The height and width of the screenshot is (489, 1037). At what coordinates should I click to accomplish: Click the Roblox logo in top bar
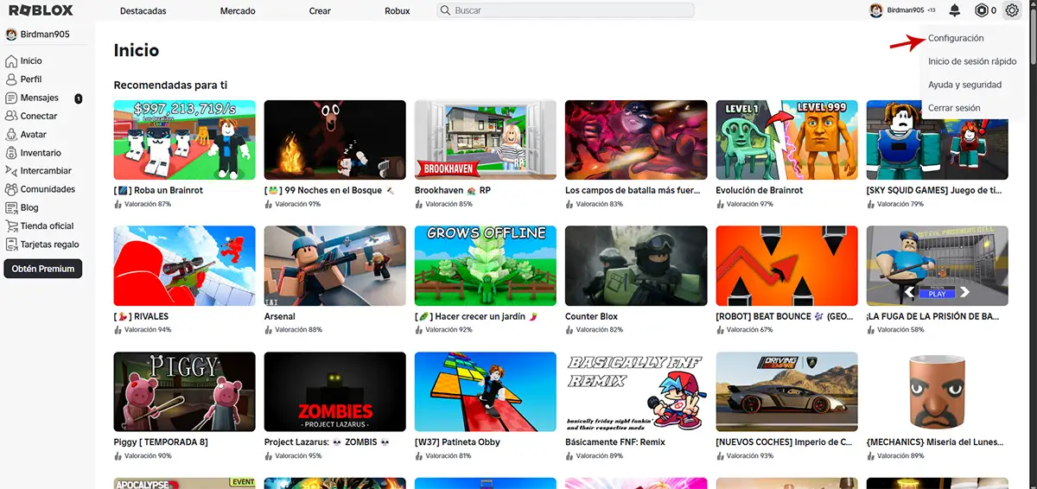(41, 10)
